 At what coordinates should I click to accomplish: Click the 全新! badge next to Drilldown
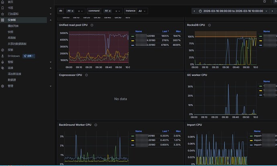pos(29,56)
